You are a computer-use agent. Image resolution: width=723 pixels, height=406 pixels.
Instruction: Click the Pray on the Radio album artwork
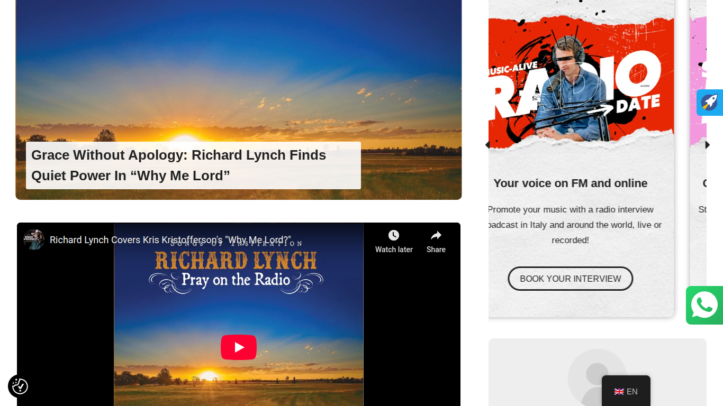(239, 315)
